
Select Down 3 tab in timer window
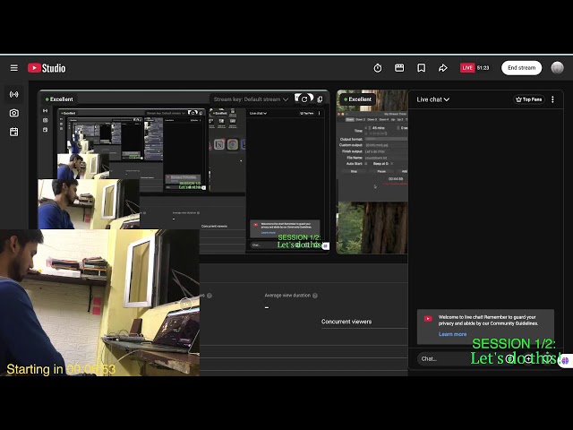[372, 119]
